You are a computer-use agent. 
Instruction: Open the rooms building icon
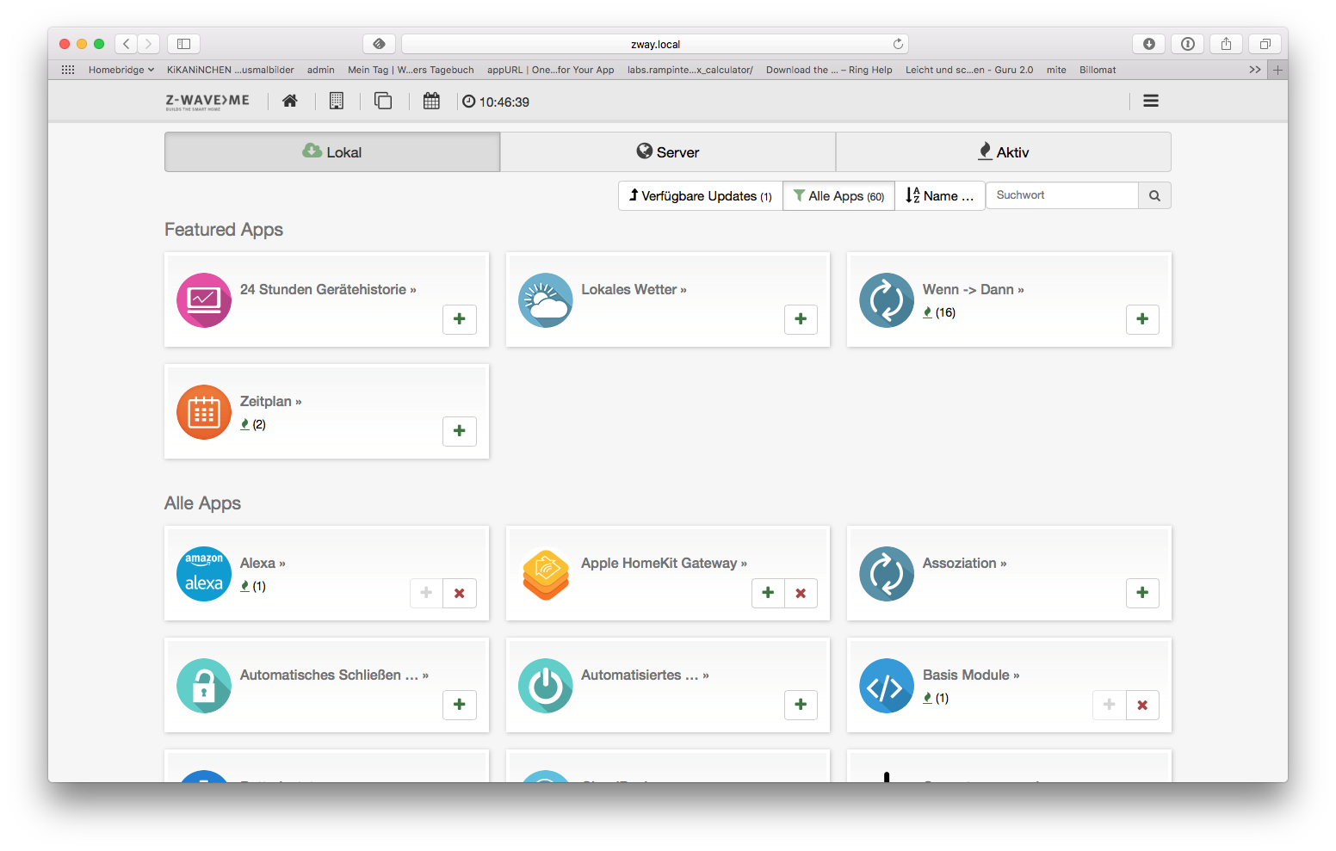[337, 102]
